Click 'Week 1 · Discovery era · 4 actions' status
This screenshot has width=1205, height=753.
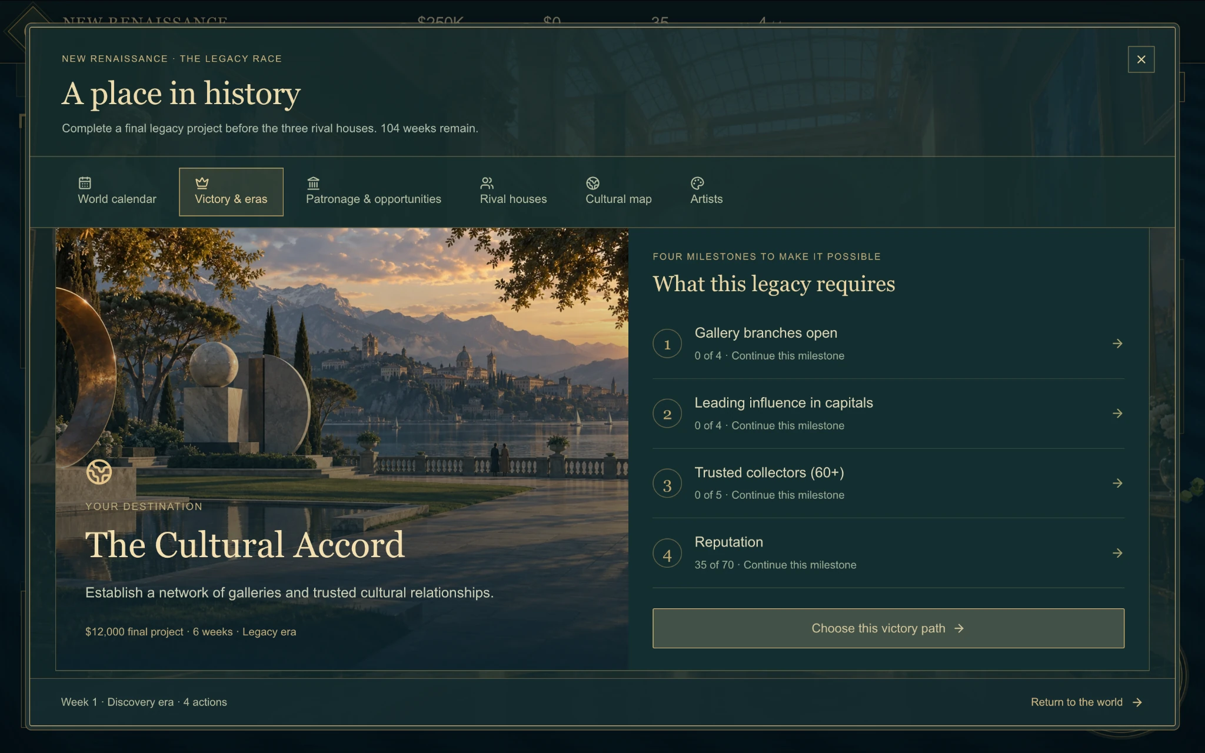tap(144, 702)
